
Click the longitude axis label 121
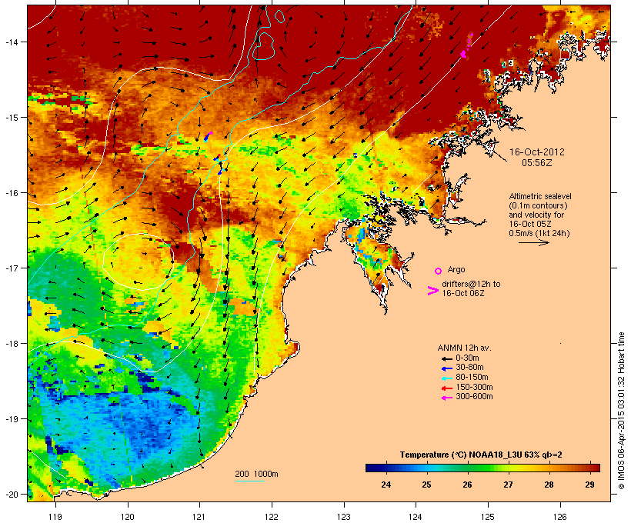click(x=199, y=517)
